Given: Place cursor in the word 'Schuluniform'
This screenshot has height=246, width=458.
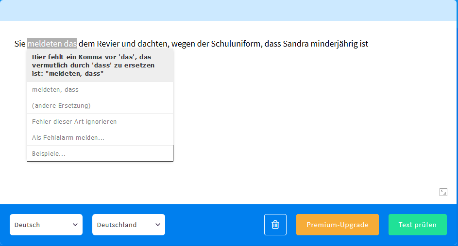Looking at the screenshot, I should [237, 44].
